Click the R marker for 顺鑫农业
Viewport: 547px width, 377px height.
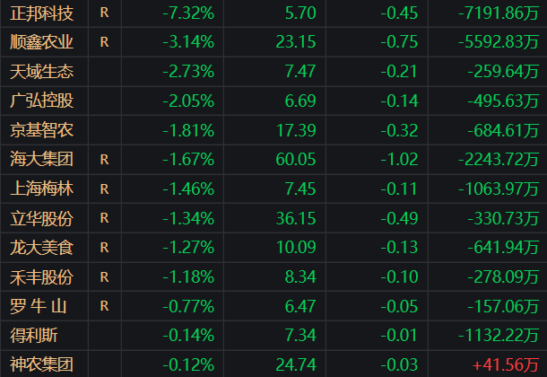104,42
